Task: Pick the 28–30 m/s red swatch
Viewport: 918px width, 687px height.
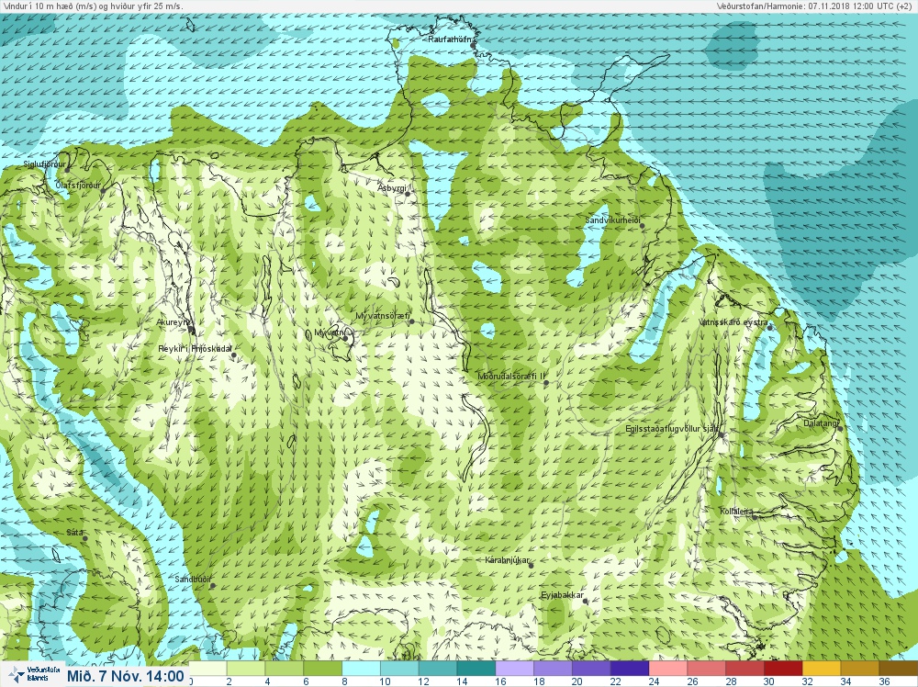Action: (x=744, y=669)
